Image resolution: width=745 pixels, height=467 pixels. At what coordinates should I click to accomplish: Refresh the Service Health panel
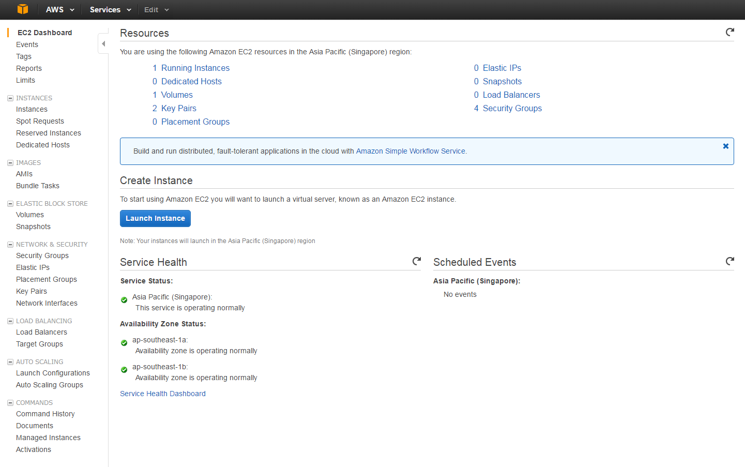[417, 261]
